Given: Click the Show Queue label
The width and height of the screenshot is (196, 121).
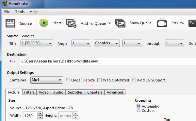Looking at the screenshot, I should coord(140,23).
